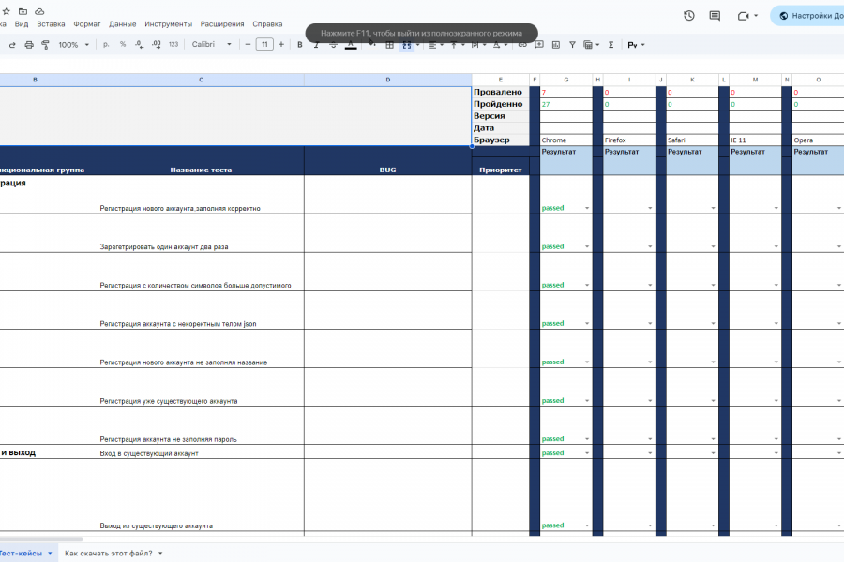Open the Формат menu

tap(87, 24)
